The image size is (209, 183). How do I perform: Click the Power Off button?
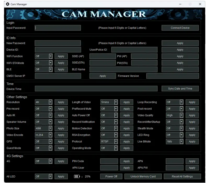click(111, 176)
